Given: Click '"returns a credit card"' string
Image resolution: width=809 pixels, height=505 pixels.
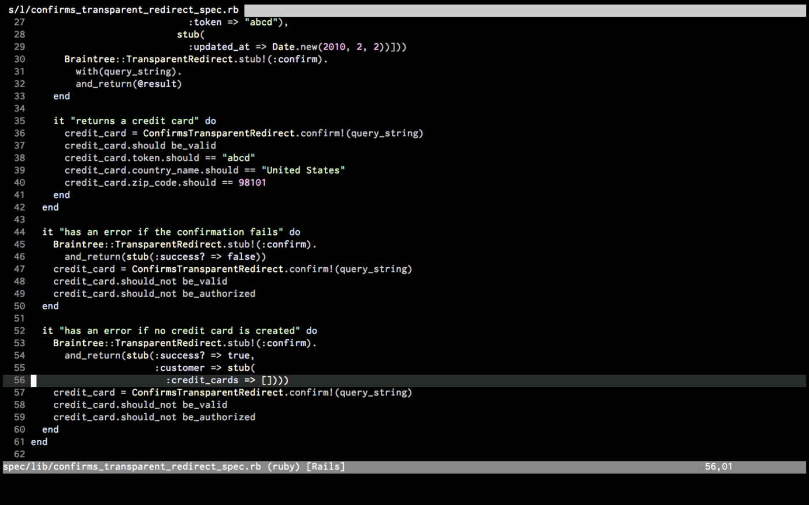Looking at the screenshot, I should (135, 121).
